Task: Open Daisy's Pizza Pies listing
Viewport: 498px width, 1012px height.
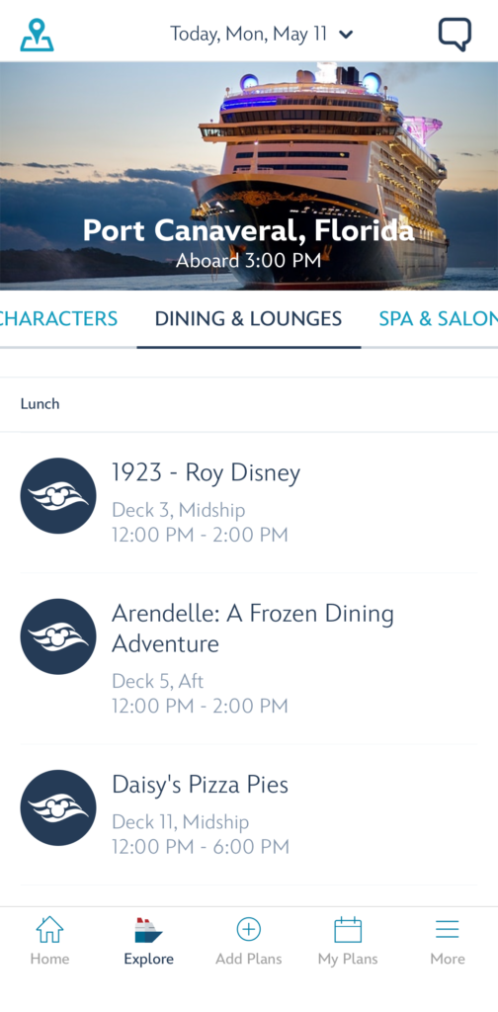Action: pos(249,814)
